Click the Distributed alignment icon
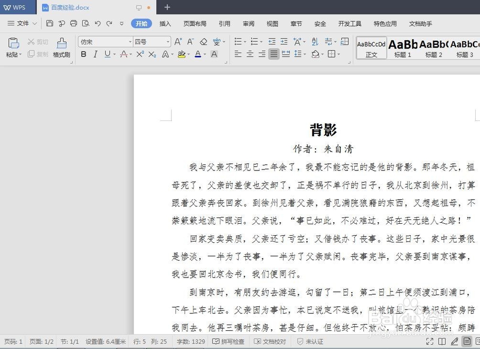Screen dimensions: 480x349 click(x=286, y=54)
